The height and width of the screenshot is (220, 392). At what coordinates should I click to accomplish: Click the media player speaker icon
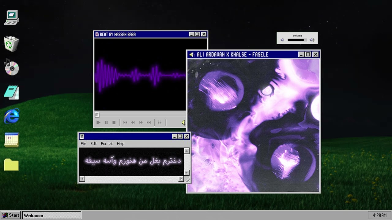coord(183,123)
